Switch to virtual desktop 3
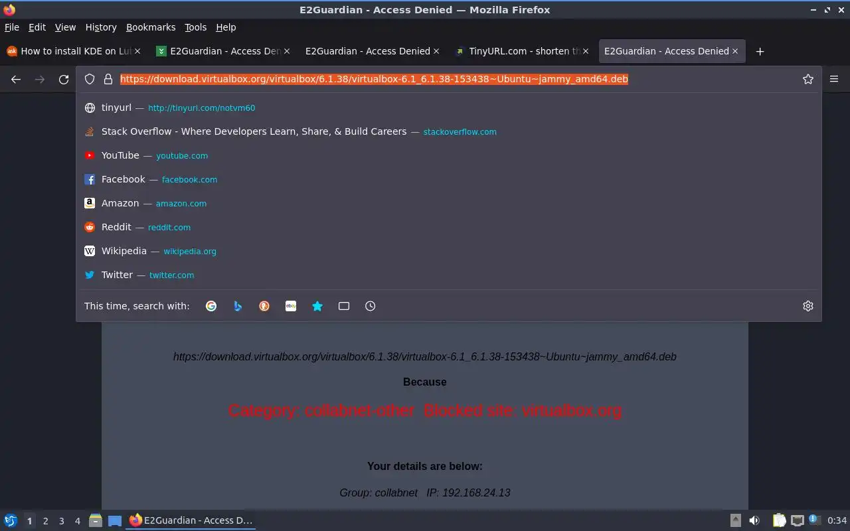850x531 pixels. tap(61, 521)
